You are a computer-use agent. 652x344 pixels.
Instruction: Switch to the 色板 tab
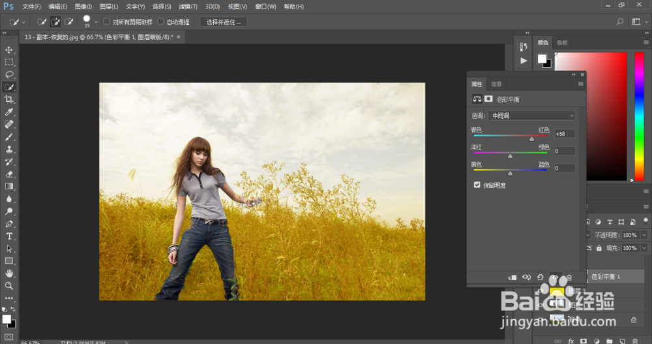562,42
